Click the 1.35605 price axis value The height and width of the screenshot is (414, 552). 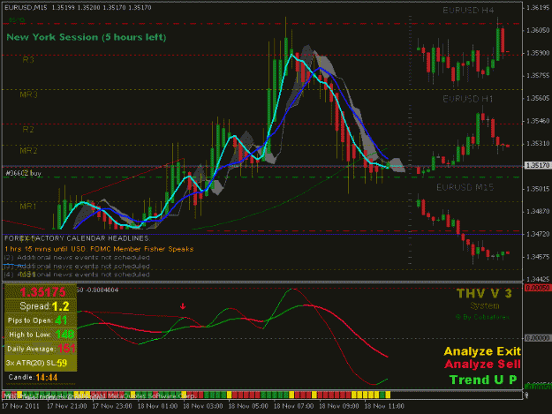[538, 98]
